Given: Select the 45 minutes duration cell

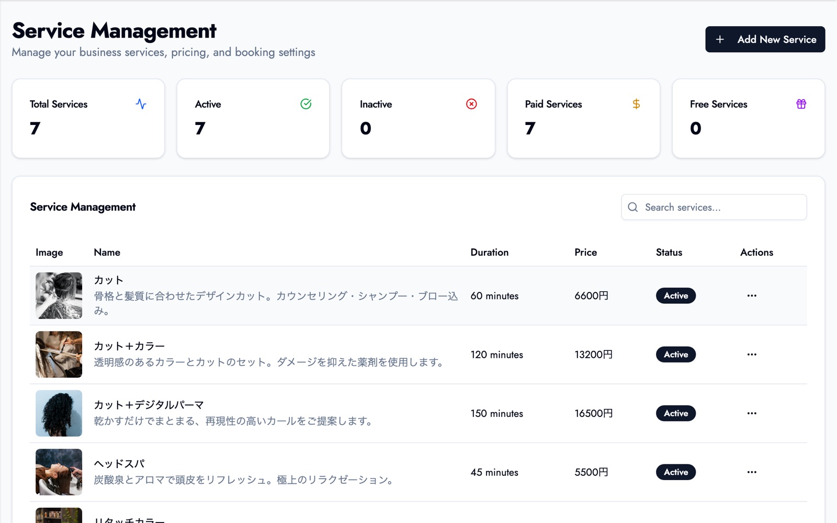Looking at the screenshot, I should [x=494, y=472].
